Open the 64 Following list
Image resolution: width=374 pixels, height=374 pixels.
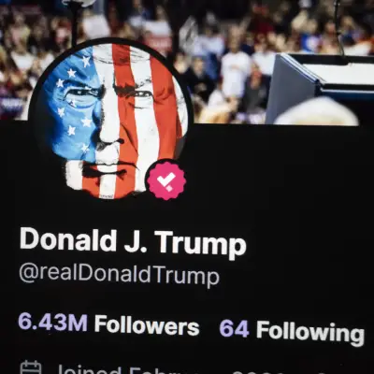click(292, 331)
